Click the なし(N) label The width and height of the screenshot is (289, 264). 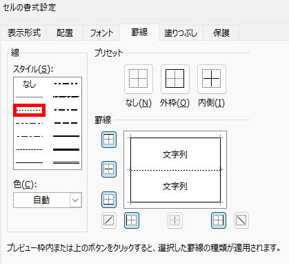pos(139,103)
